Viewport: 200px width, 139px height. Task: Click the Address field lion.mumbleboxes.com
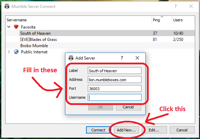115,79
